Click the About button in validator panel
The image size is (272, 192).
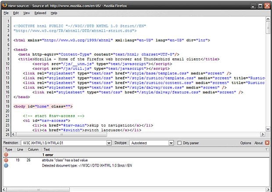(258, 143)
